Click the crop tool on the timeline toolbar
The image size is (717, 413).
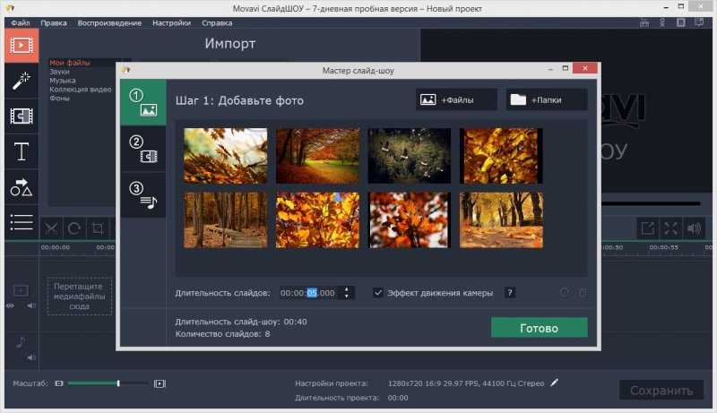[x=98, y=228]
